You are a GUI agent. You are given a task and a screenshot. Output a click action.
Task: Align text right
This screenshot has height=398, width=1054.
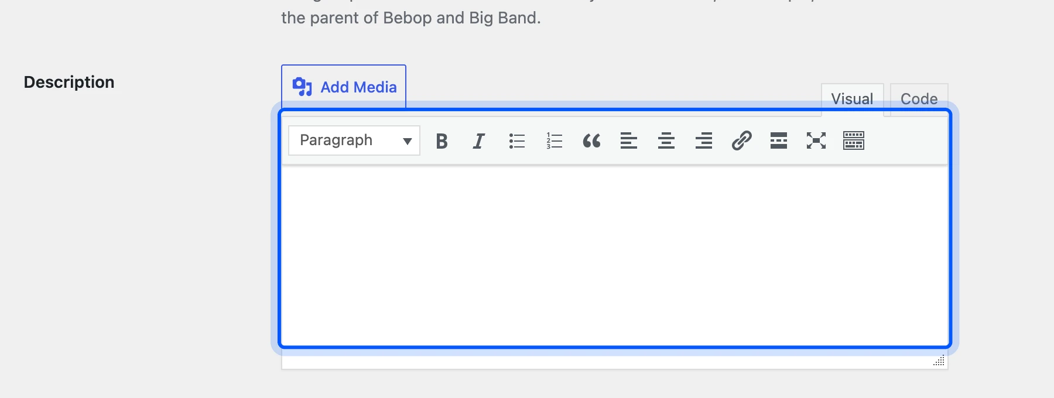(x=704, y=140)
